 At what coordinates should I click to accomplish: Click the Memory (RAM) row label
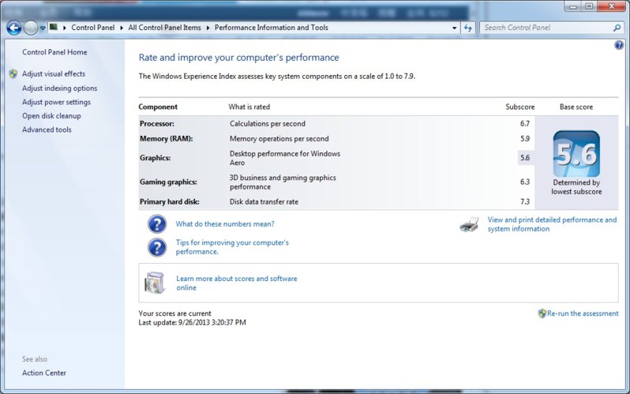coord(167,139)
